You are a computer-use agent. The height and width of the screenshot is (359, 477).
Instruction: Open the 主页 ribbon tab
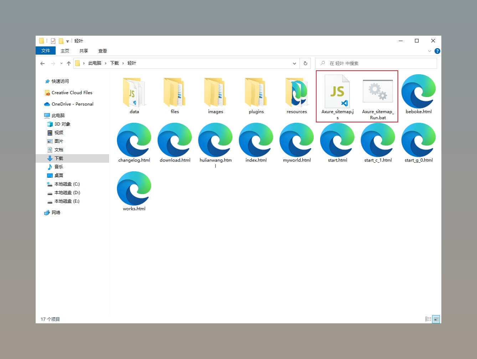[x=65, y=51]
